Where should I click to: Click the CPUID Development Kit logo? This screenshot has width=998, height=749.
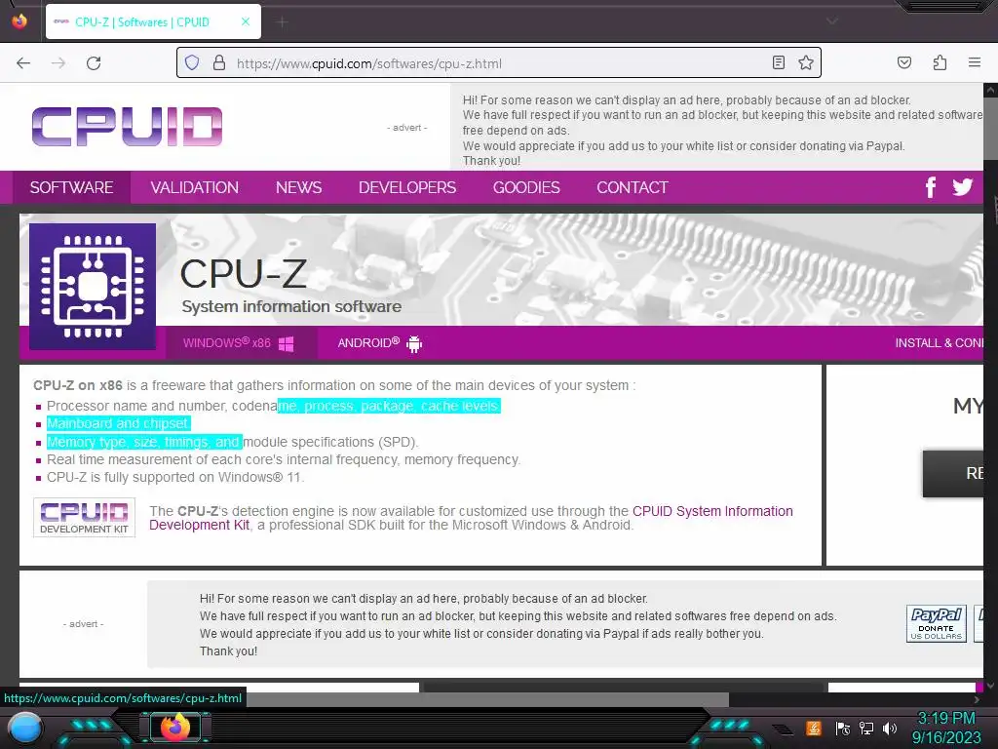point(84,517)
